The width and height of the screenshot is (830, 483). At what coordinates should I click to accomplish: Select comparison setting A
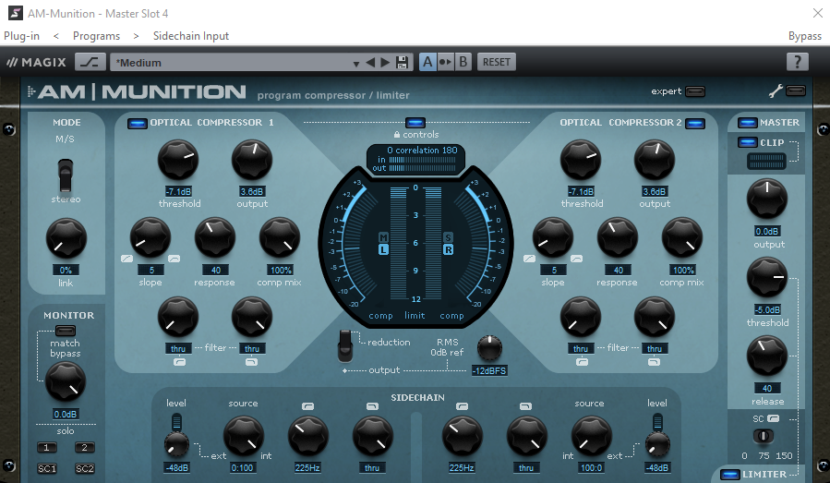427,62
